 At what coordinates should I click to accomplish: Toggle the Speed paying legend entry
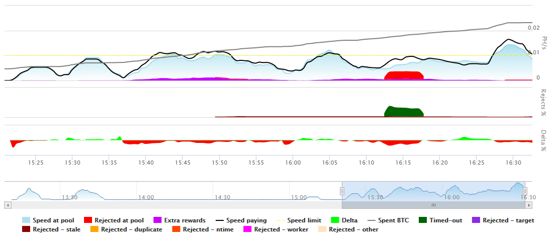240,220
